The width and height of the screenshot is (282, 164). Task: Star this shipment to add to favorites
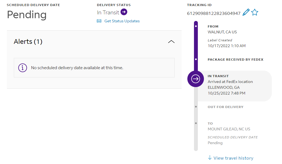point(255,12)
